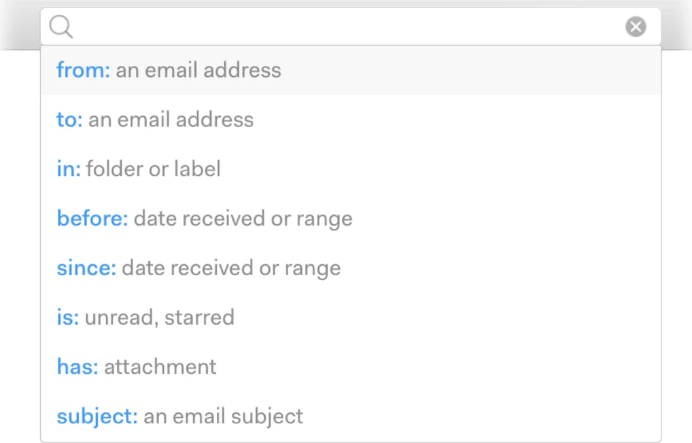The height and width of the screenshot is (443, 692).
Task: Select the 'is: unread, starred' suggestion
Action: pyautogui.click(x=351, y=317)
